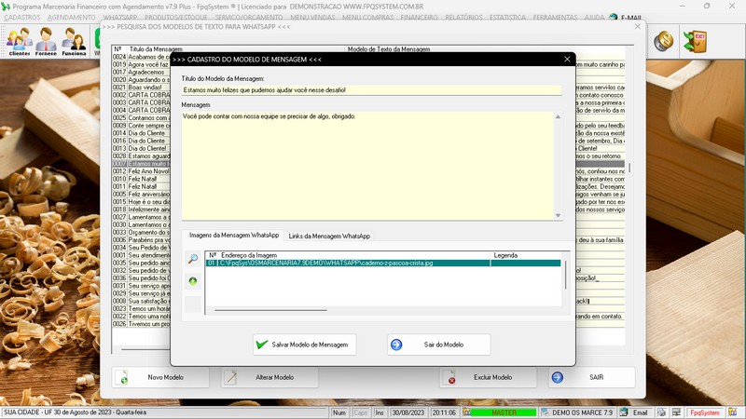
Task: Click FpqSystem label in status bar
Action: 705,412
